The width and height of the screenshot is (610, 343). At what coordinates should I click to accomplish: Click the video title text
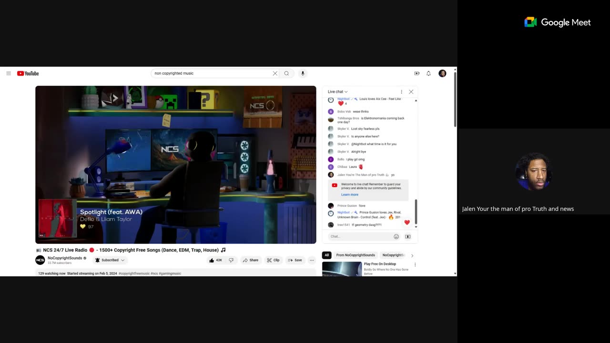click(x=131, y=250)
